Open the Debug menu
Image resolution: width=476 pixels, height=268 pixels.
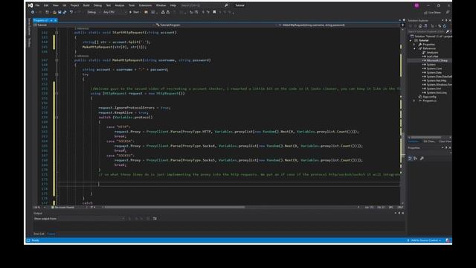pyautogui.click(x=97, y=5)
